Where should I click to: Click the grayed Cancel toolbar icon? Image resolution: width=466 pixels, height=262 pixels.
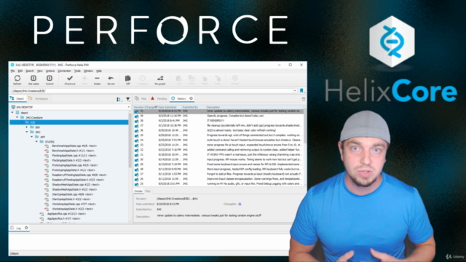234,78
